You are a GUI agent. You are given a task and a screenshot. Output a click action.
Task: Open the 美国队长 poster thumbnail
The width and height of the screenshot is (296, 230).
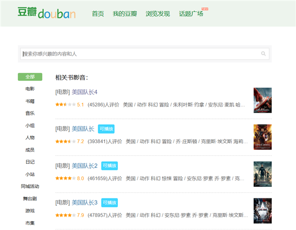(x=262, y=137)
